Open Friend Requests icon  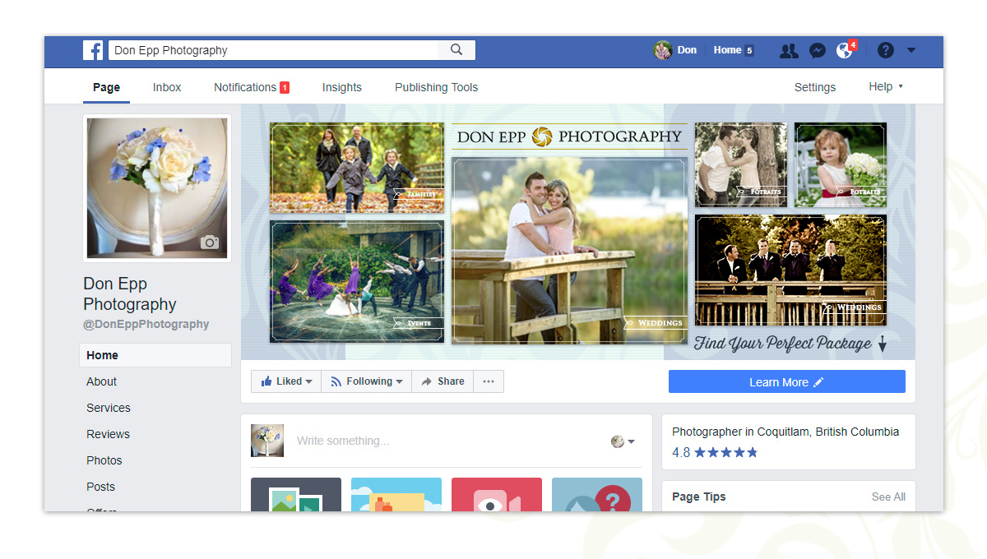click(789, 51)
